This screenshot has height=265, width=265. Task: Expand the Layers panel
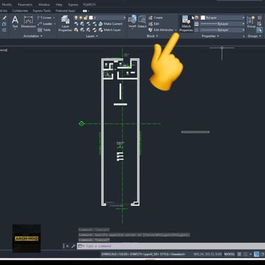point(92,36)
